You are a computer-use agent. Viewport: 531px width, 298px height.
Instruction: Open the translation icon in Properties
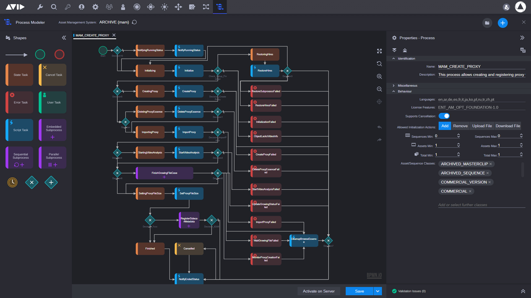point(523,50)
